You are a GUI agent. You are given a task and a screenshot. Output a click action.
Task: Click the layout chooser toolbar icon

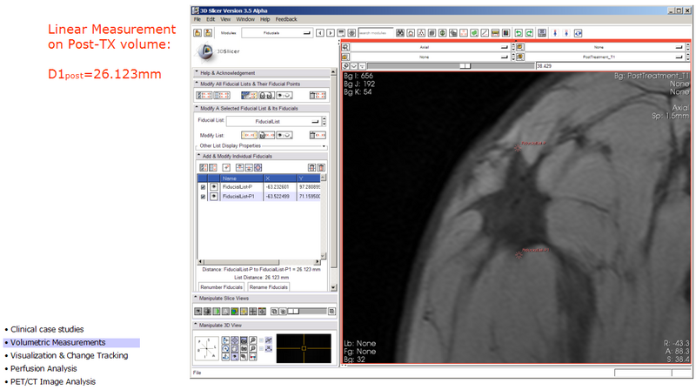(x=542, y=33)
